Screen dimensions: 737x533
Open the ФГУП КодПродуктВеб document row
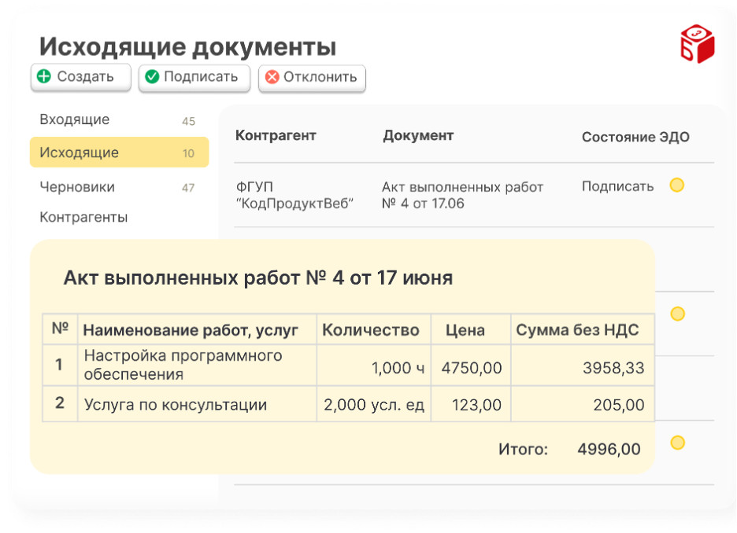tap(294, 195)
